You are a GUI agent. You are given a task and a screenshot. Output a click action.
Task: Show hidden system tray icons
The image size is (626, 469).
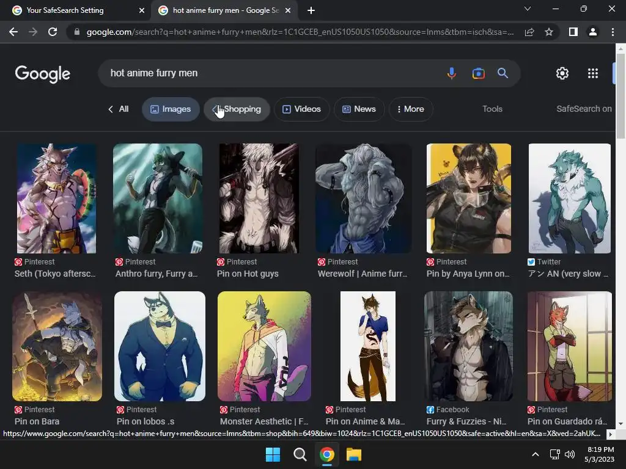tap(536, 454)
